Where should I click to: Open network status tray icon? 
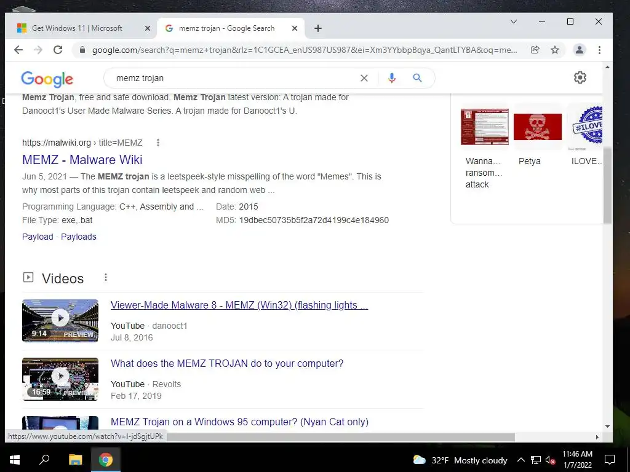(536, 460)
